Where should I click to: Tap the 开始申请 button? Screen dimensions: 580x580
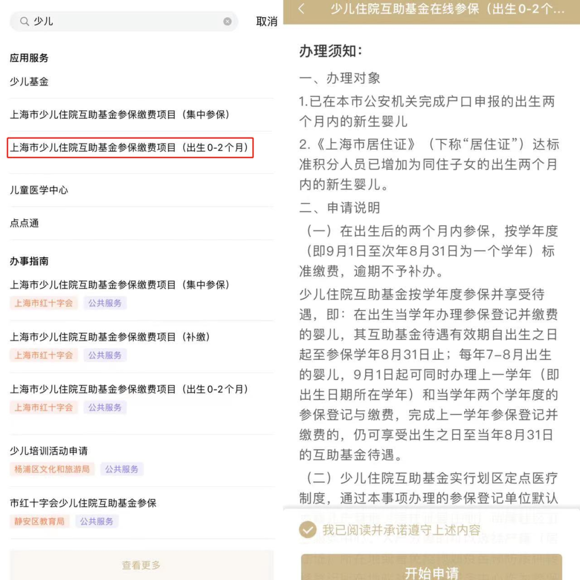coord(433,574)
